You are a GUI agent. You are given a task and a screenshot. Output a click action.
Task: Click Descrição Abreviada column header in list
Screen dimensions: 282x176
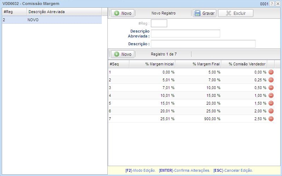coord(64,12)
